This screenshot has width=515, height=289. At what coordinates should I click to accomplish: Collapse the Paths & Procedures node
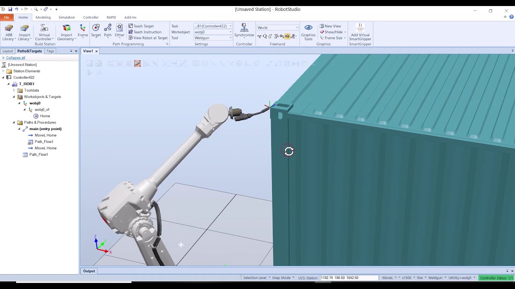click(x=14, y=122)
